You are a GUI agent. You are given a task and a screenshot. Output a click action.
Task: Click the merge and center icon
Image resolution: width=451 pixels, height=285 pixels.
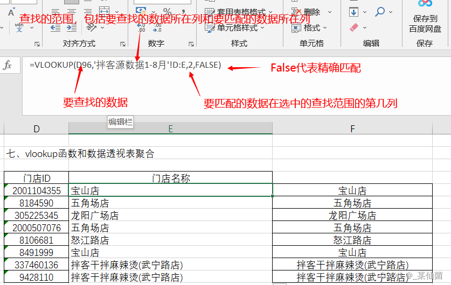click(x=105, y=11)
